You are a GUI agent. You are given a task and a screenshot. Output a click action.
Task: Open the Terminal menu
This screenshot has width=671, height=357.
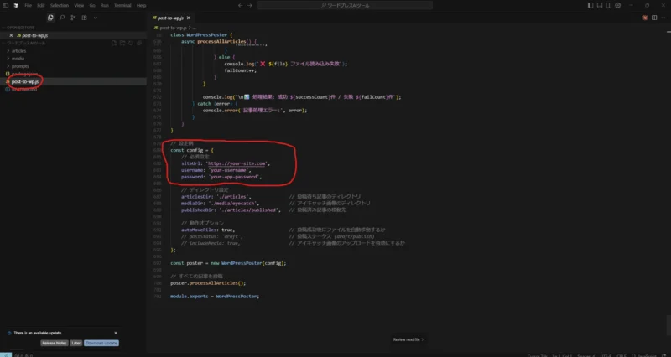coord(122,6)
